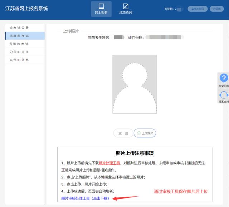Click the 返回 back button
Screen dimensions: 229x207
tap(123, 133)
